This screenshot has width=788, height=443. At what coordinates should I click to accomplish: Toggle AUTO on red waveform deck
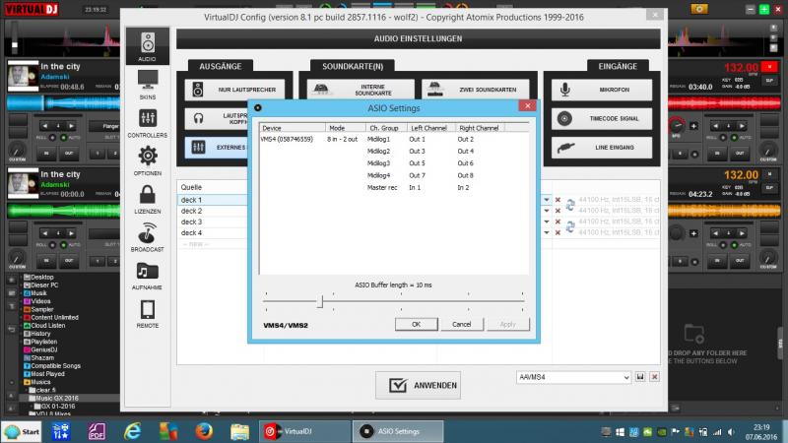click(734, 138)
